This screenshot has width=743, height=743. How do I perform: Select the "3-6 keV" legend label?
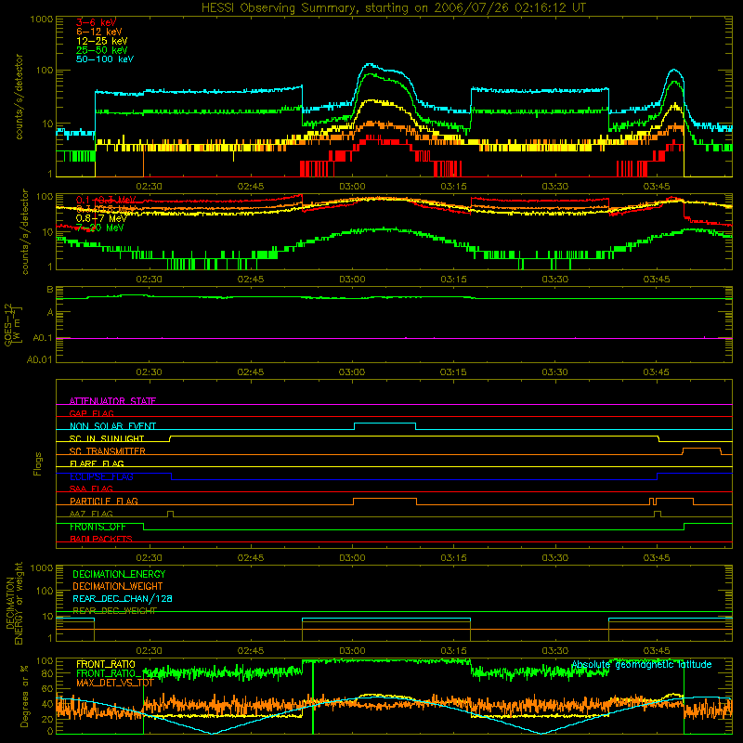(97, 22)
